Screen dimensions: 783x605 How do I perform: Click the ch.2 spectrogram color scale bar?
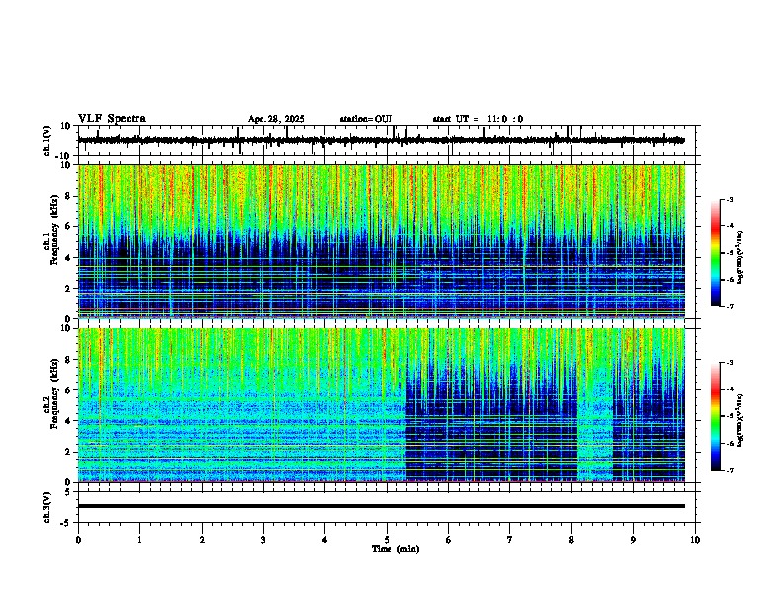[716, 416]
